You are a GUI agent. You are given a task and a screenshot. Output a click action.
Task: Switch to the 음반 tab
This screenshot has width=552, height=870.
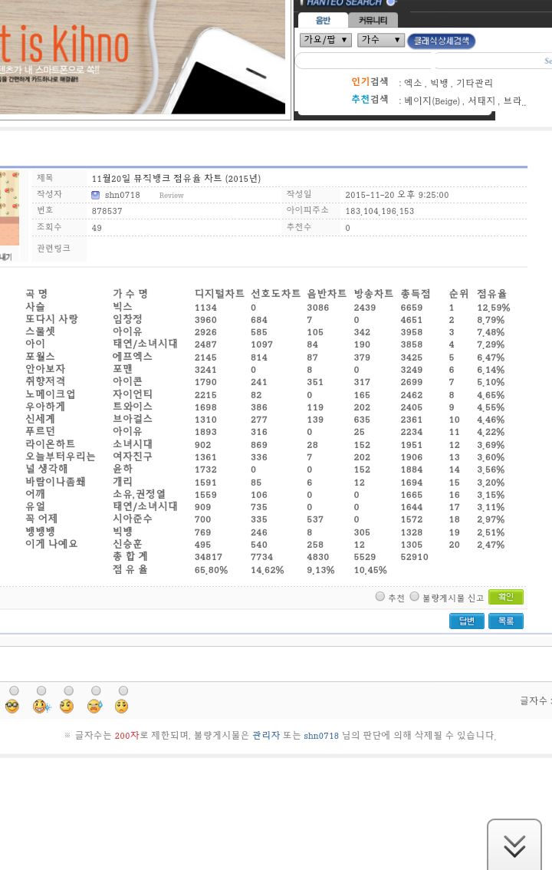coord(323,21)
